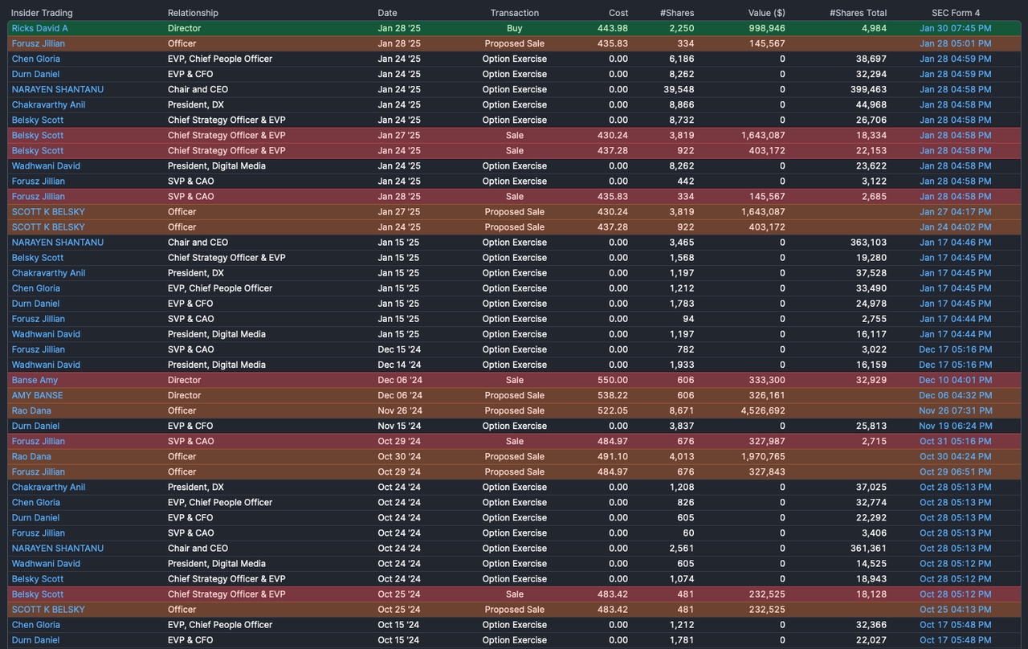Click the SEC Form 4 column header

point(956,13)
